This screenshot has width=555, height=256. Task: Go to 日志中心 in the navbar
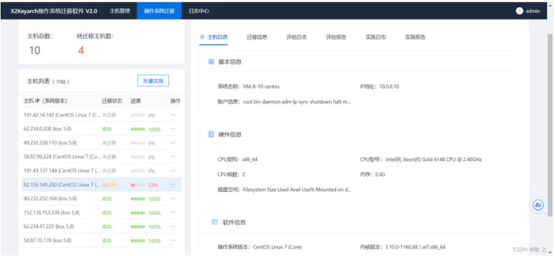(198, 10)
